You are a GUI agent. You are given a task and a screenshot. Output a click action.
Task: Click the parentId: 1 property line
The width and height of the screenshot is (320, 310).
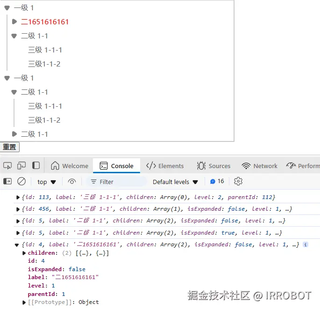(46, 294)
